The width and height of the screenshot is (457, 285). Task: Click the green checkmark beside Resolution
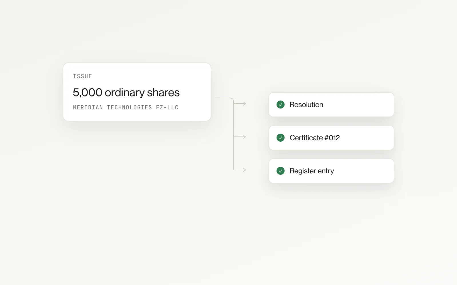281,105
